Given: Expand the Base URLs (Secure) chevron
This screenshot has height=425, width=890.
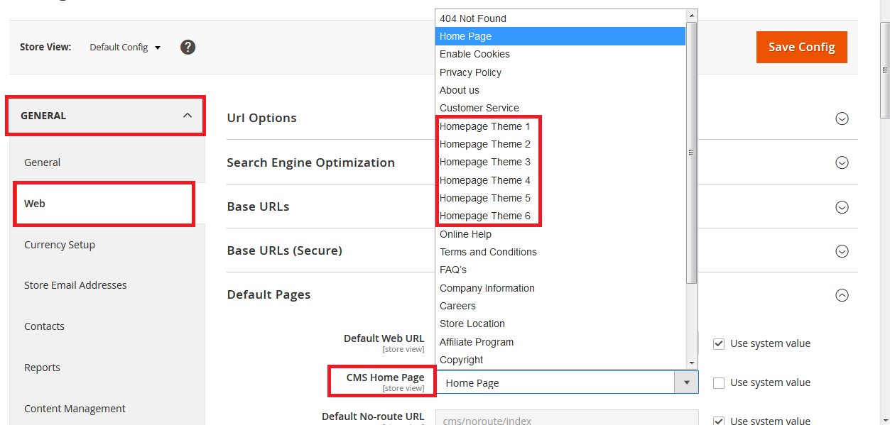Looking at the screenshot, I should point(842,250).
